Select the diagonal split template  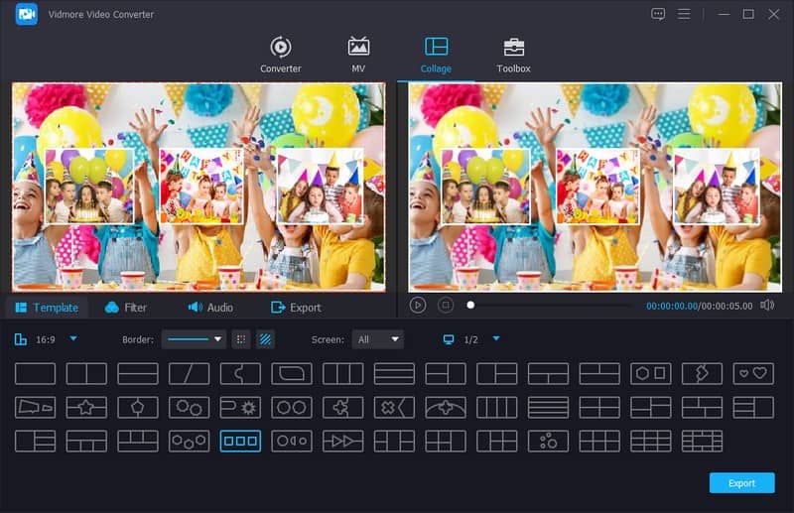click(x=189, y=374)
